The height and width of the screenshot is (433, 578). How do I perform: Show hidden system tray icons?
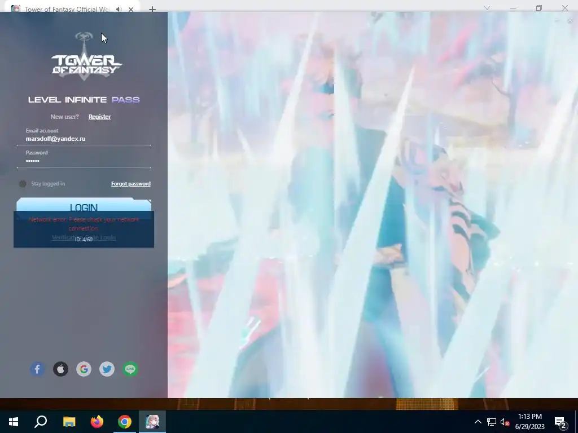pos(478,422)
